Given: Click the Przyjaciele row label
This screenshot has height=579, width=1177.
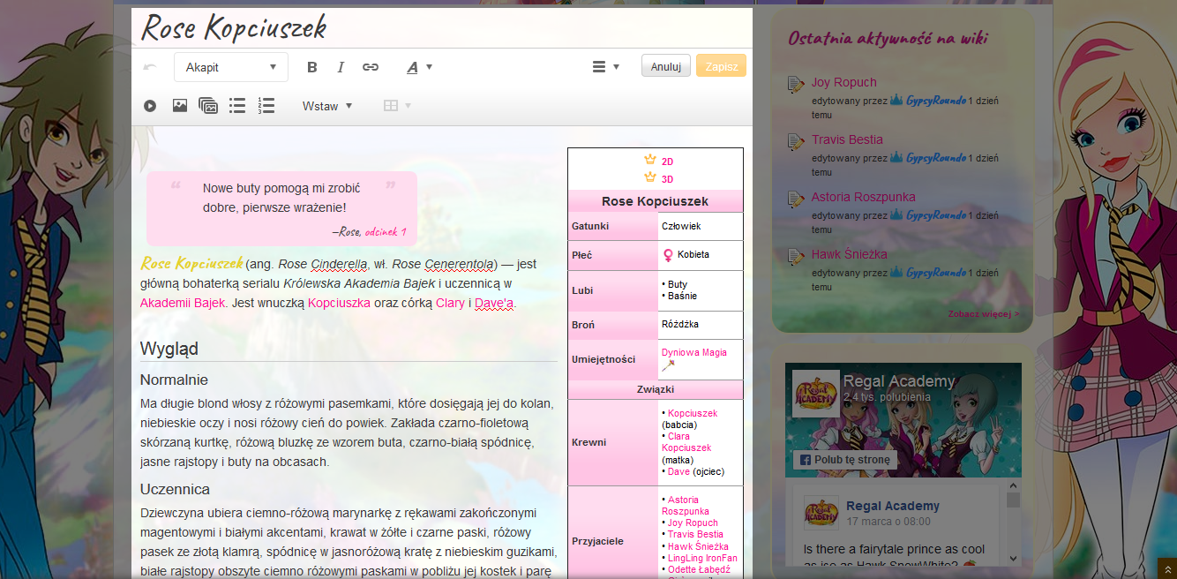Looking at the screenshot, I should (x=596, y=542).
